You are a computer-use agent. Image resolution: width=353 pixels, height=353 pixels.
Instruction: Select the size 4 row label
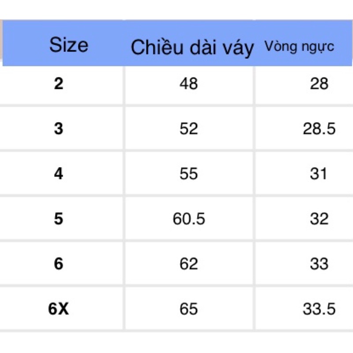(x=59, y=174)
